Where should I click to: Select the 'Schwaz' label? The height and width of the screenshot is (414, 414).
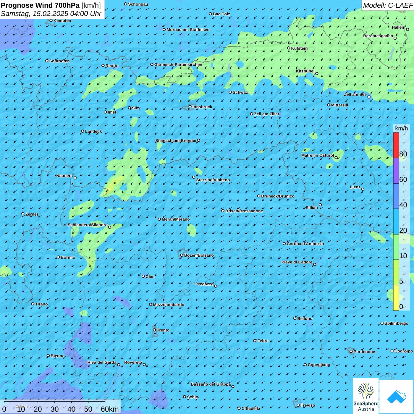pos(240,92)
